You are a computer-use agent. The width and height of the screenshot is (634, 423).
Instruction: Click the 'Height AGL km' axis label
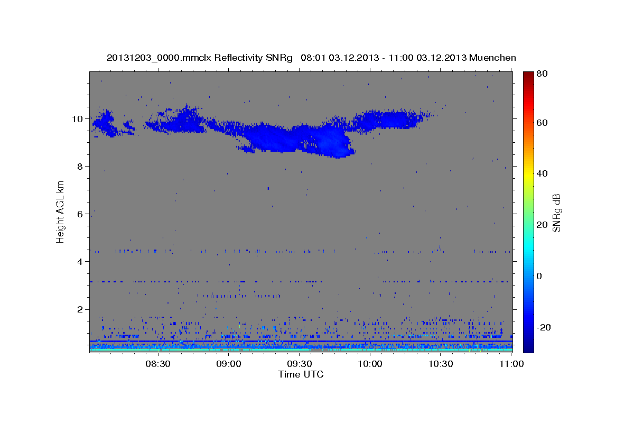(x=61, y=212)
